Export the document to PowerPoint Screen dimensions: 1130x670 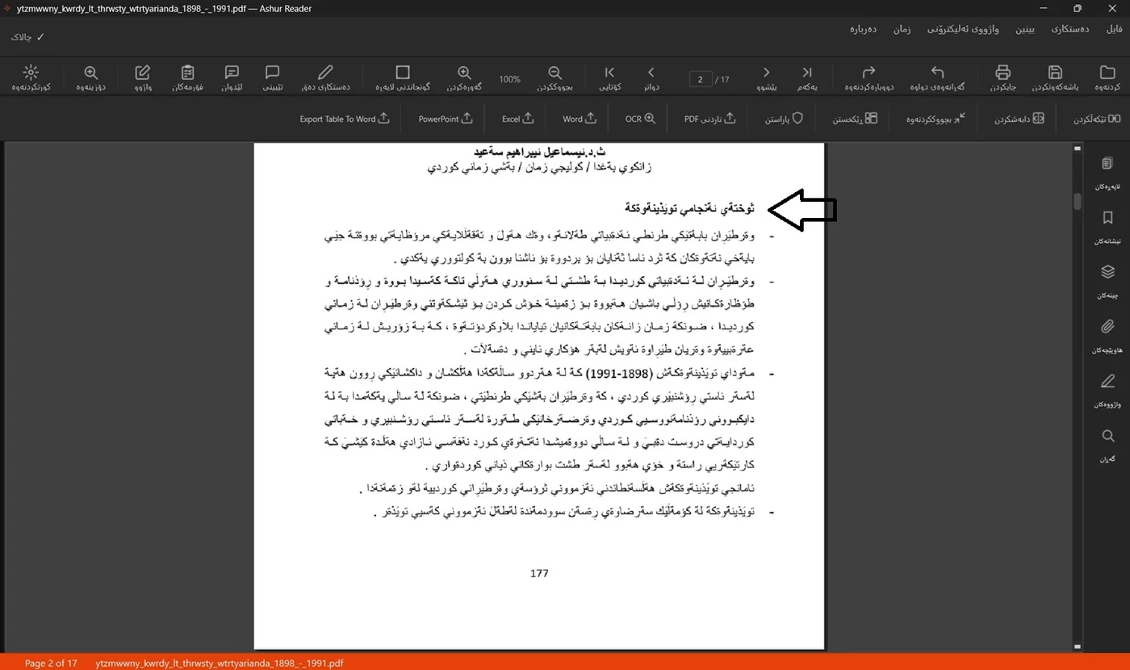point(446,119)
